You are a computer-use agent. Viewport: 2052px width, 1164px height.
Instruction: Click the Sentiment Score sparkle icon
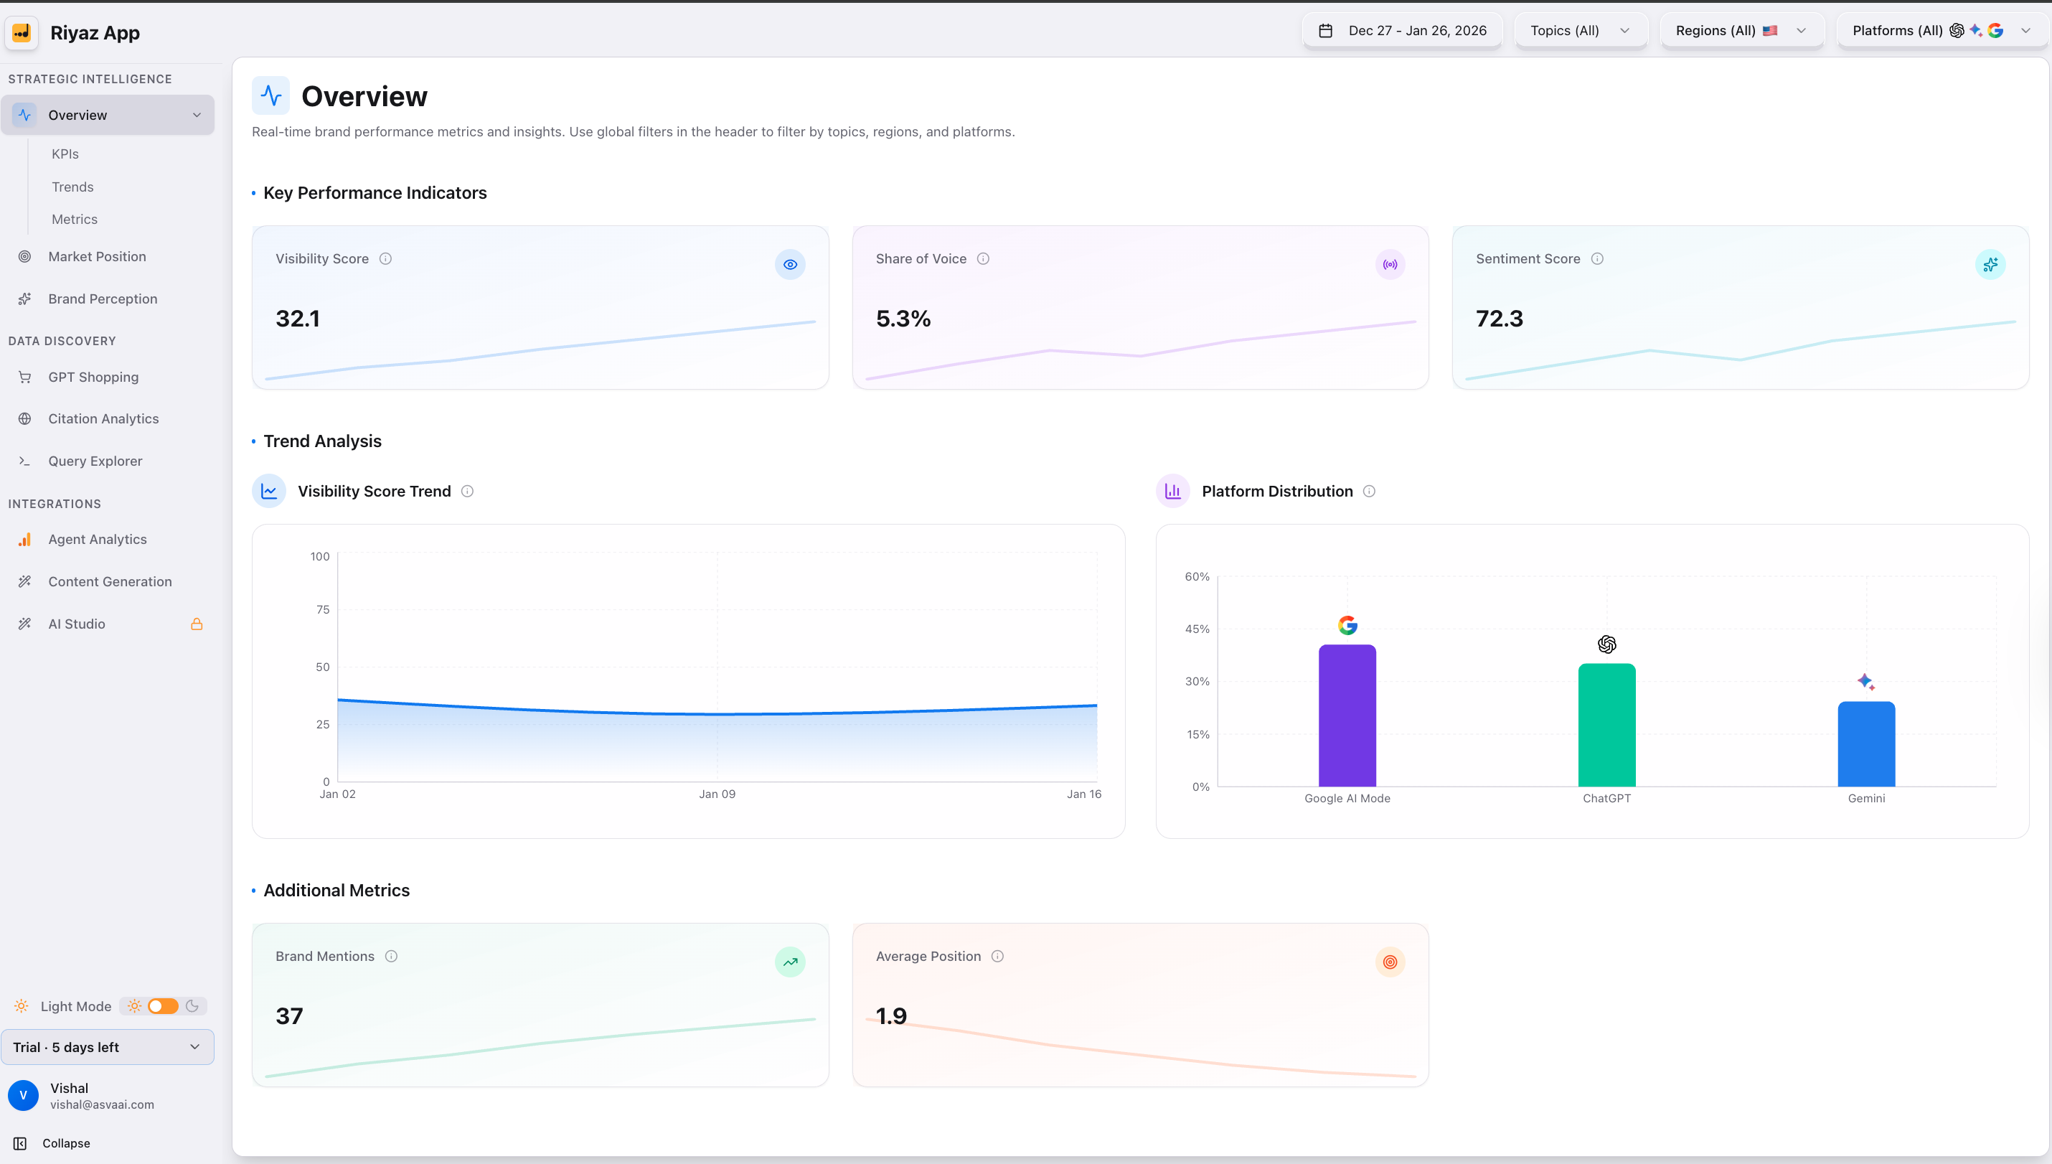coord(1990,265)
